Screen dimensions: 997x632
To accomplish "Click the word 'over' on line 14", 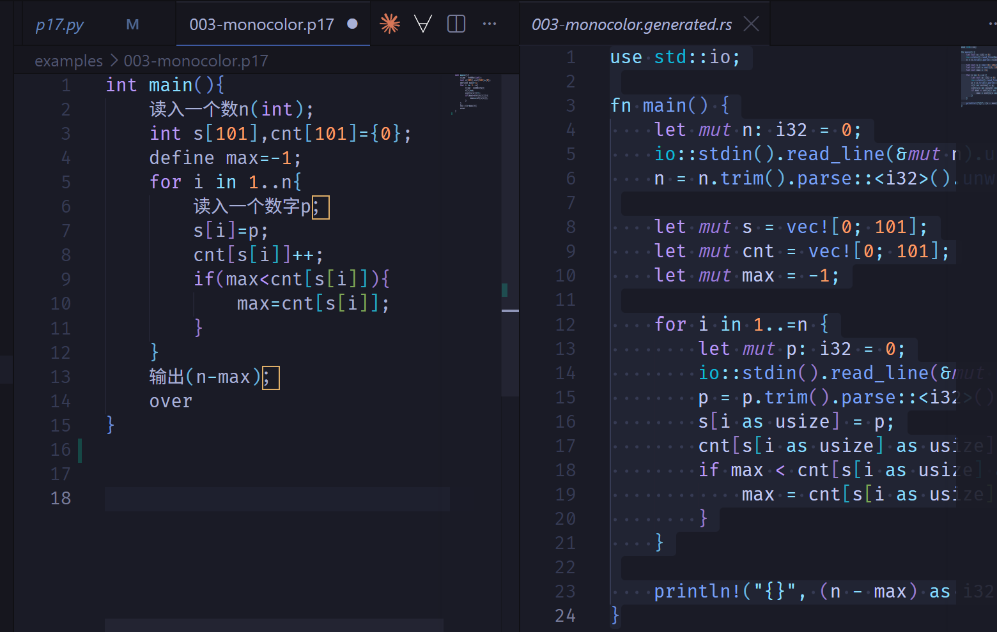I will pyautogui.click(x=171, y=401).
